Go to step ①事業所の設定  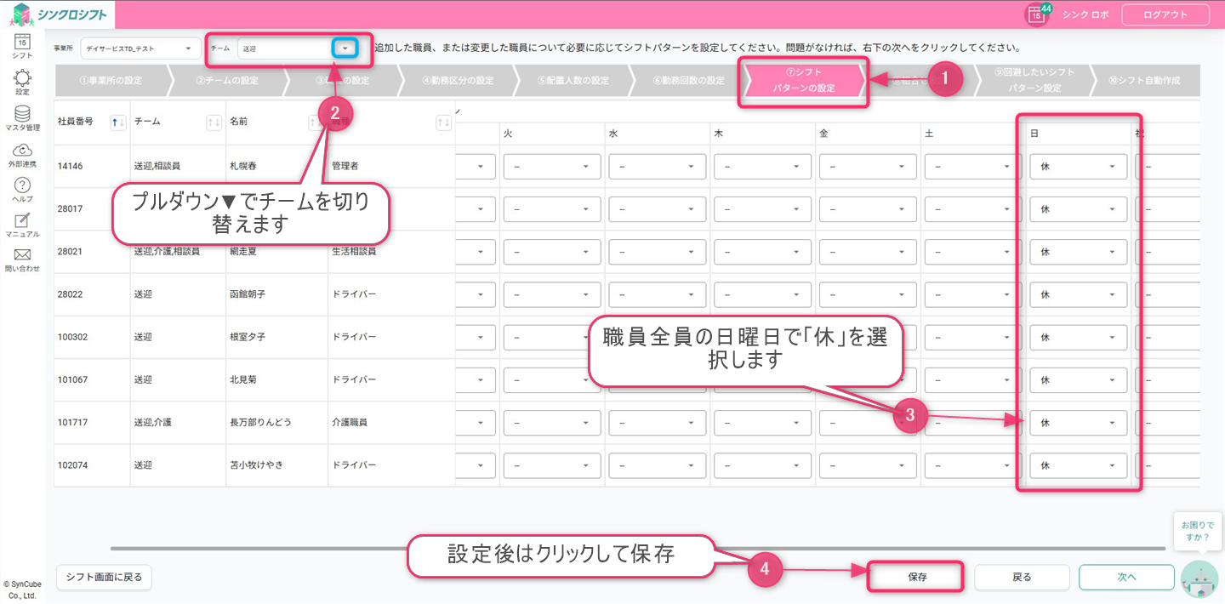(x=111, y=81)
